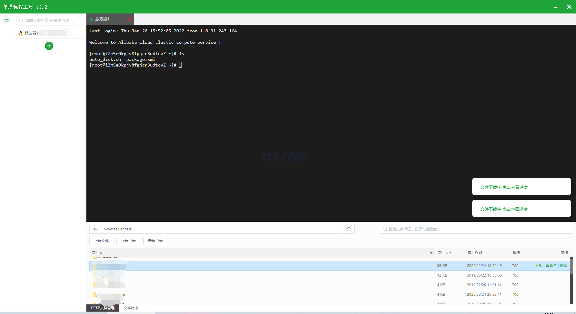Click folder icon in 2020/02/24 row
Viewport: 576px width, 314px height.
click(x=94, y=295)
